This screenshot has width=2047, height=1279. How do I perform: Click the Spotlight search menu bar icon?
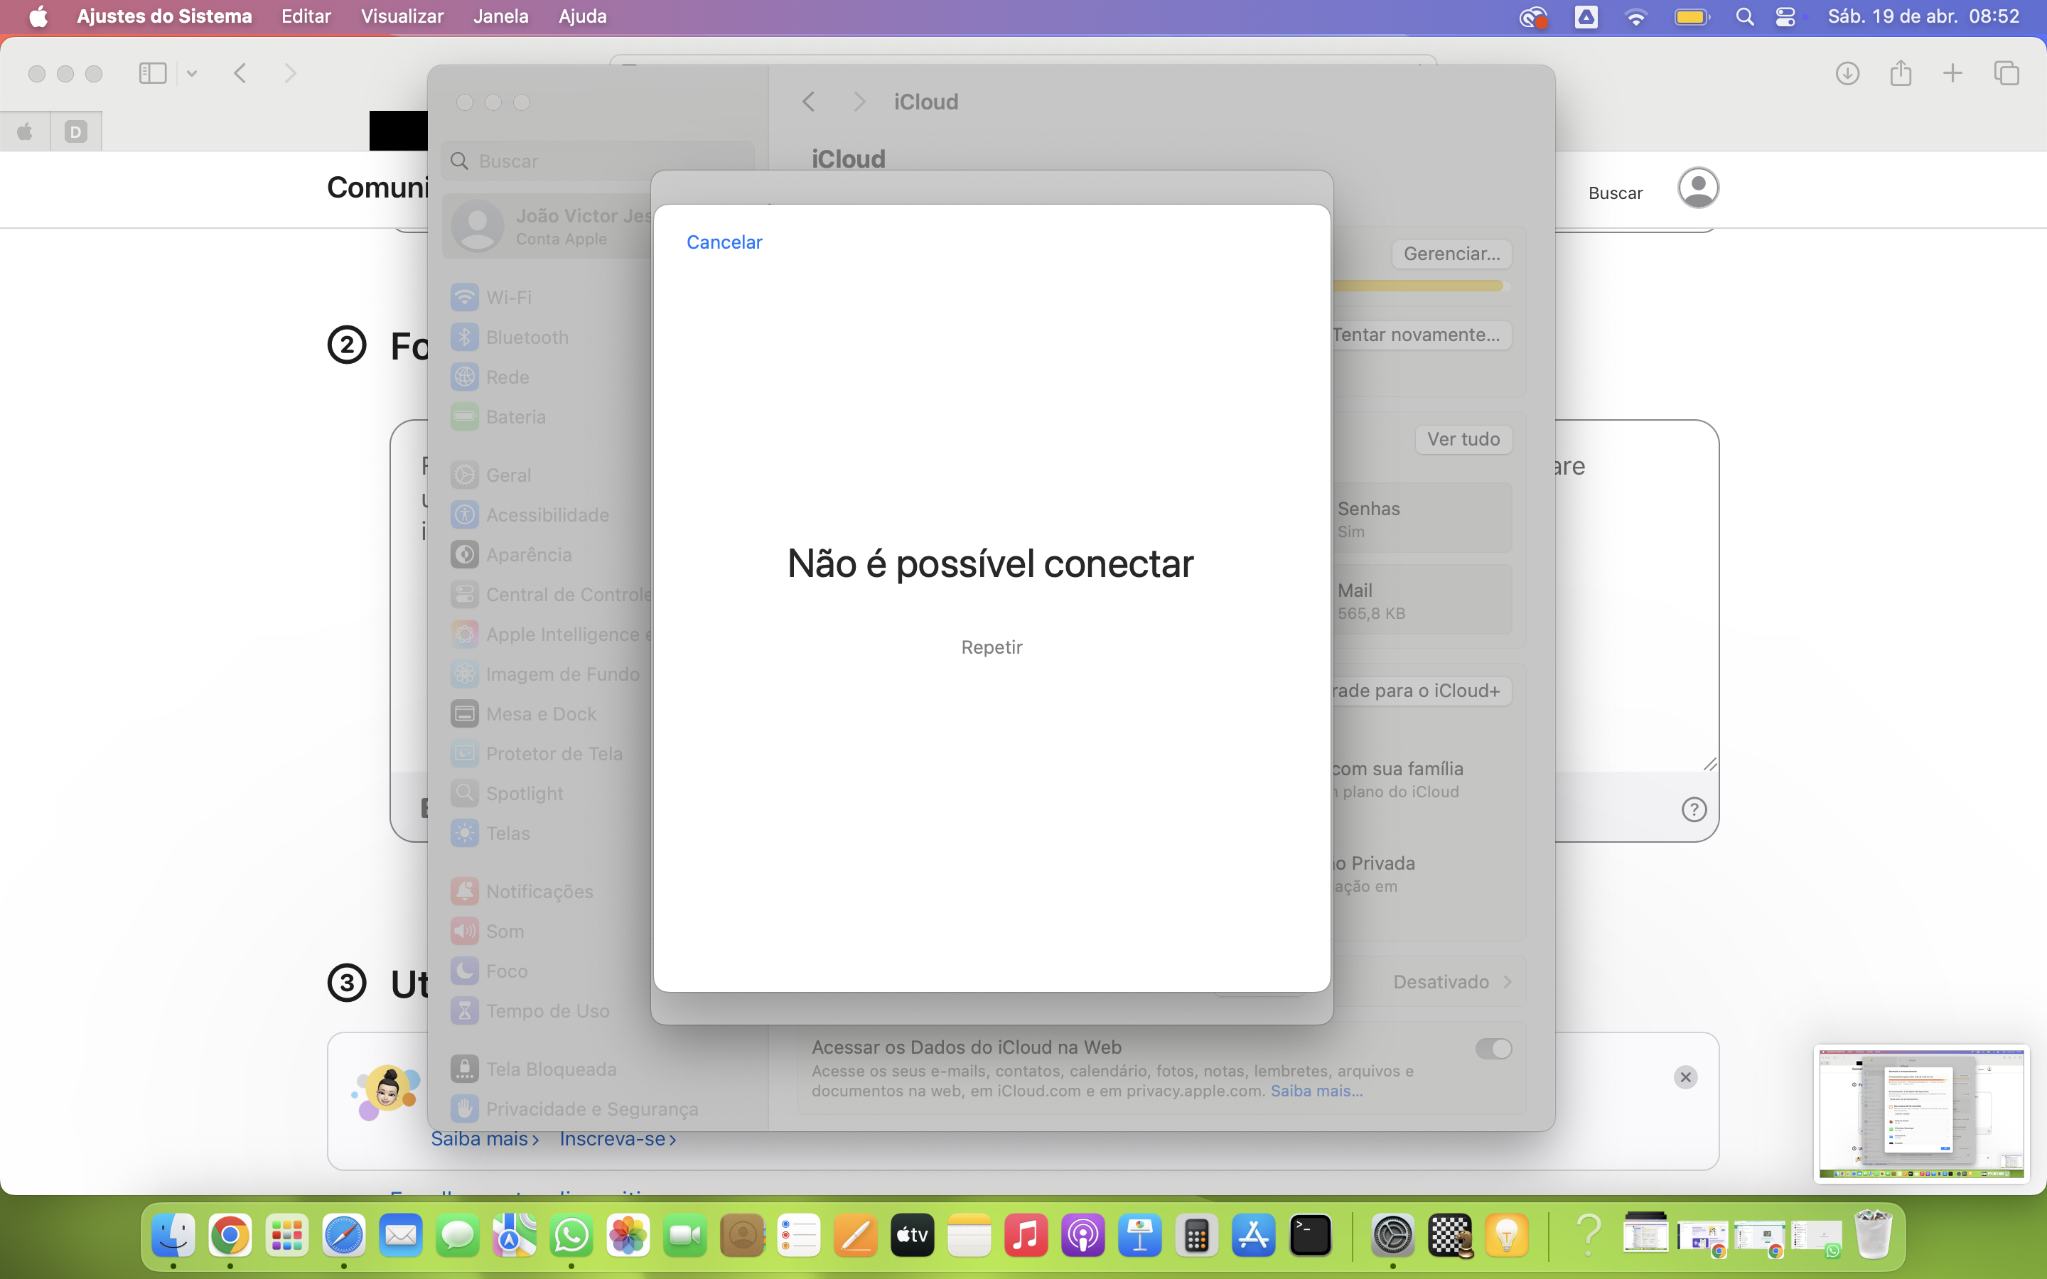(1744, 16)
